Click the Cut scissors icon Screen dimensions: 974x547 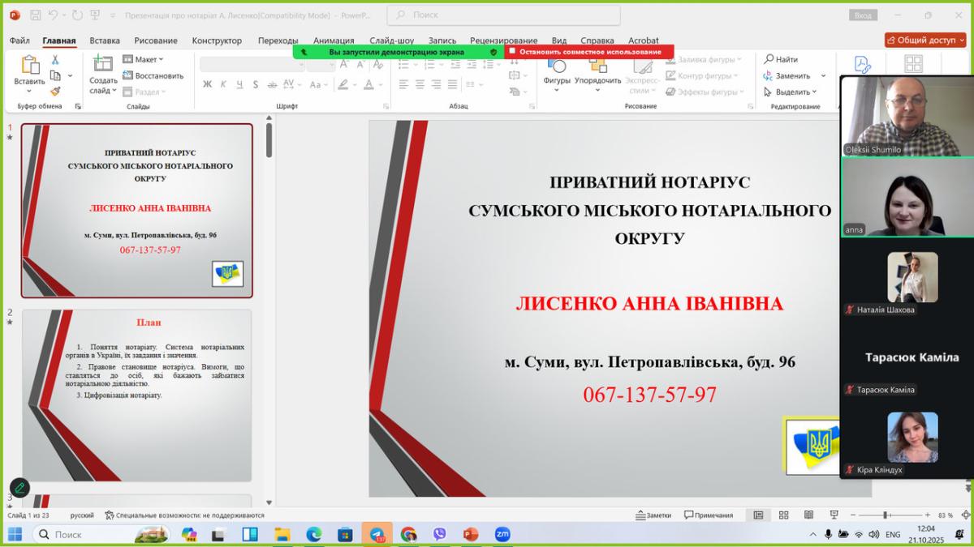55,60
